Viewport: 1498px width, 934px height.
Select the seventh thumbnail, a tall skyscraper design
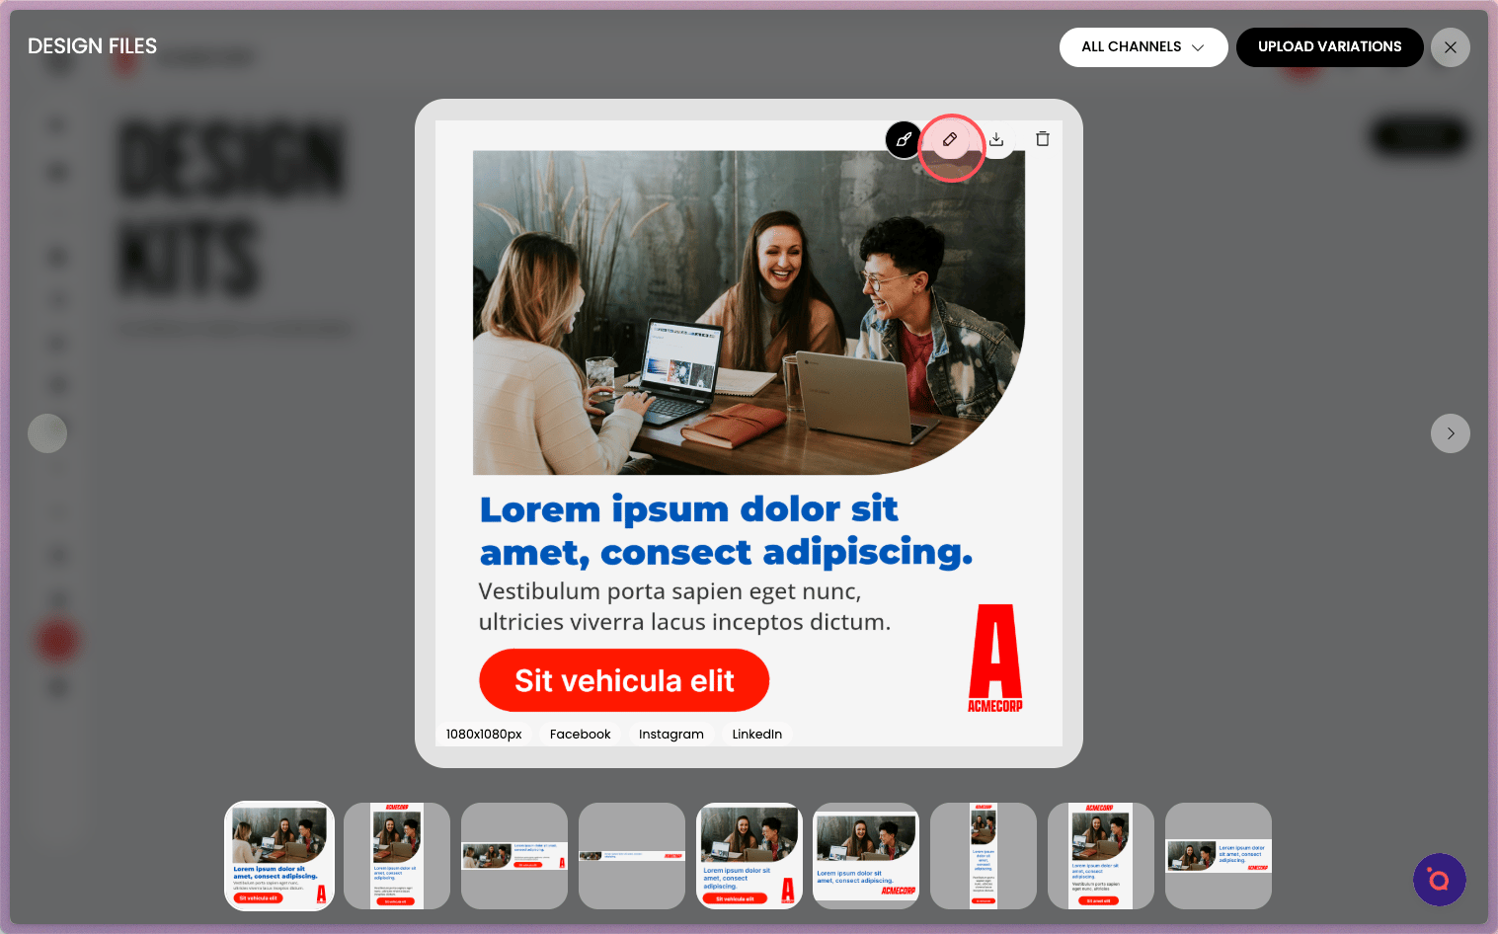[984, 856]
